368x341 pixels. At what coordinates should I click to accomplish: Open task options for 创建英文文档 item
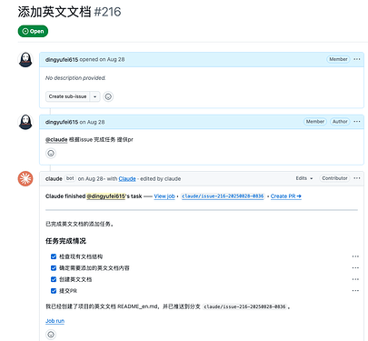coord(355,279)
